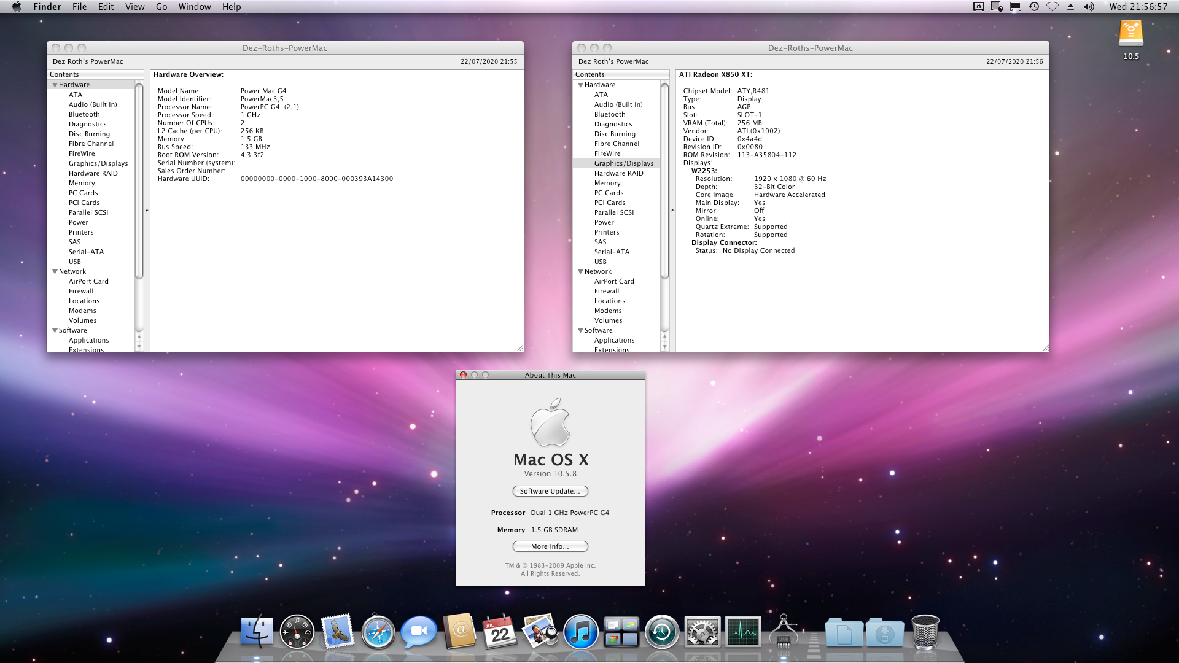1179x663 pixels.
Task: Open Downloads stack in the Dock
Action: pos(885,632)
